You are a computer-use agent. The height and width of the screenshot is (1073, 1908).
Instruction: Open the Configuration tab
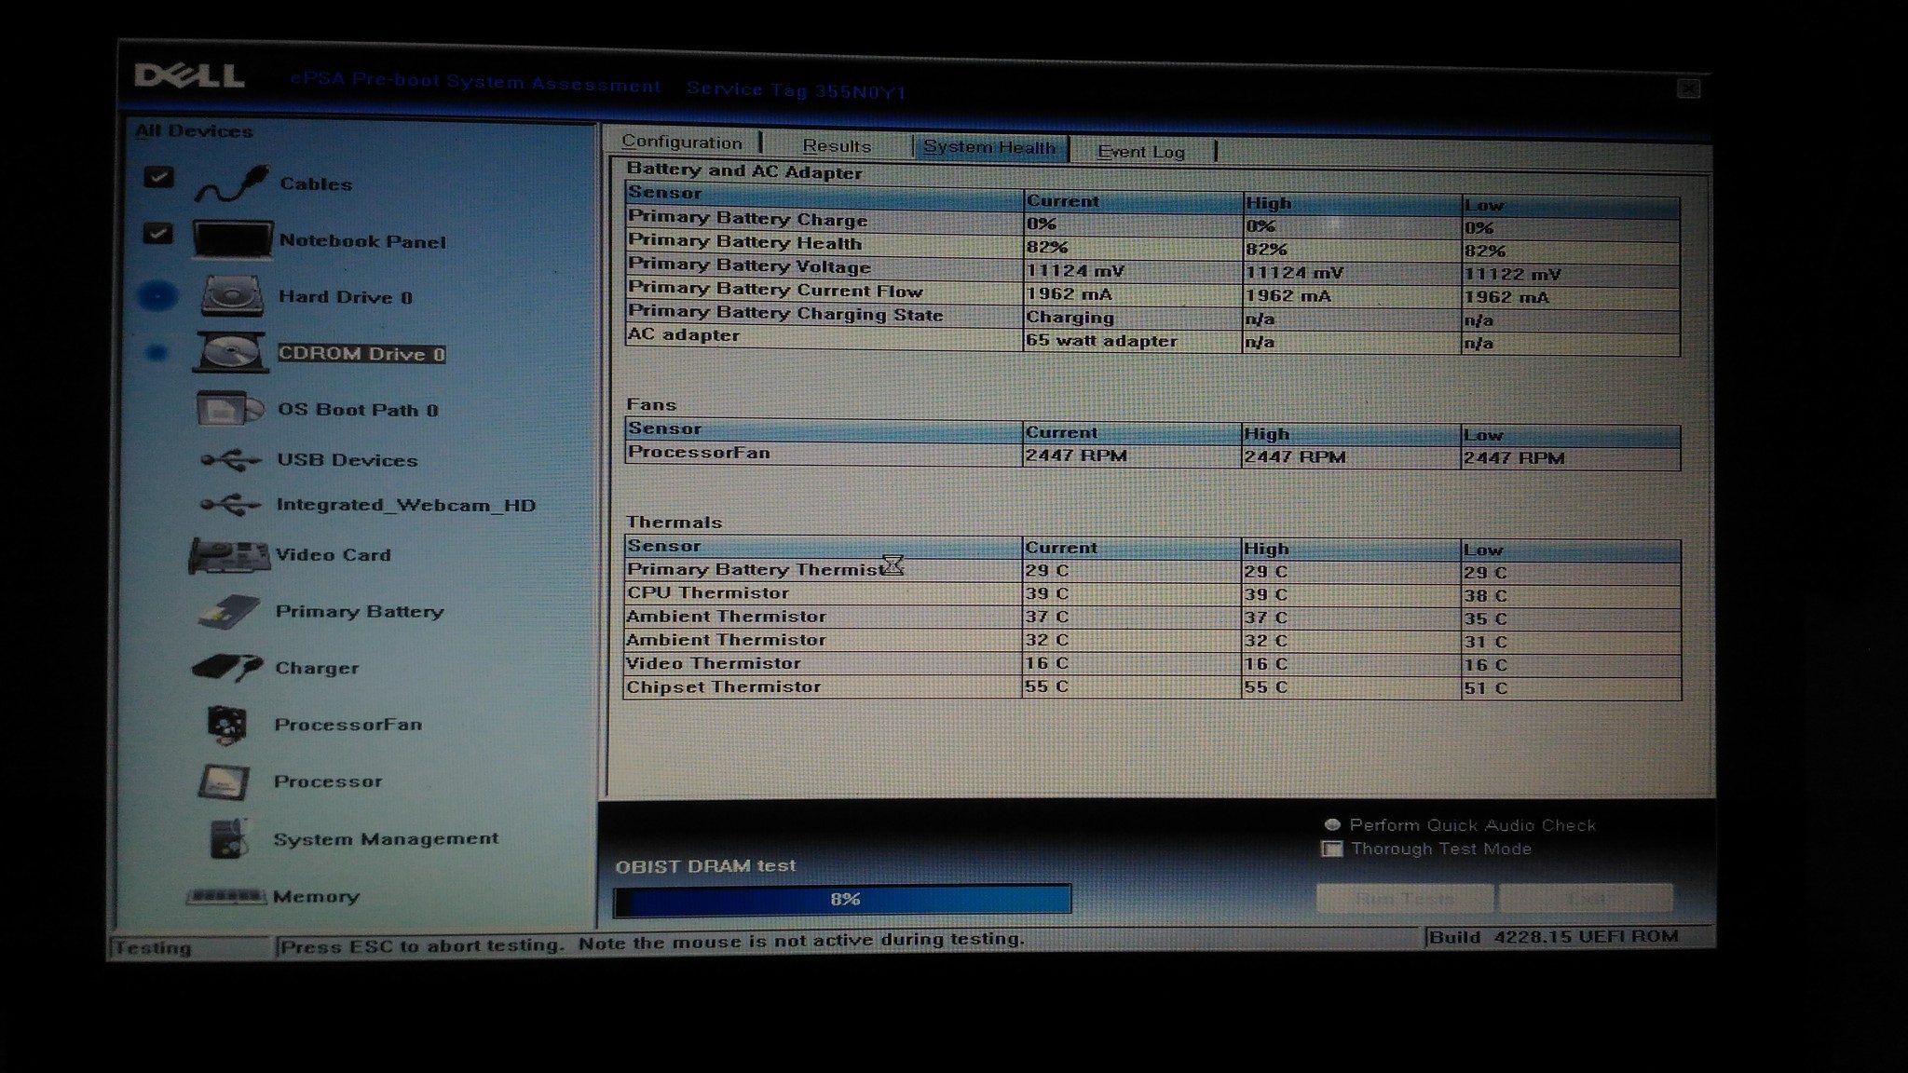(682, 143)
